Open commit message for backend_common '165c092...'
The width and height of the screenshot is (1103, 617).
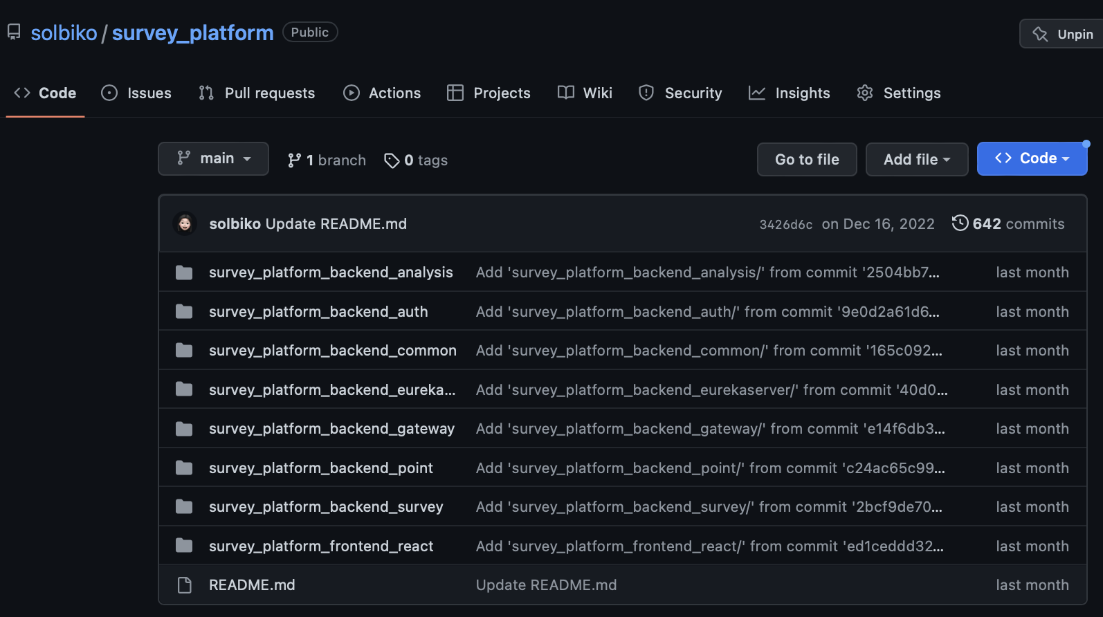(709, 351)
